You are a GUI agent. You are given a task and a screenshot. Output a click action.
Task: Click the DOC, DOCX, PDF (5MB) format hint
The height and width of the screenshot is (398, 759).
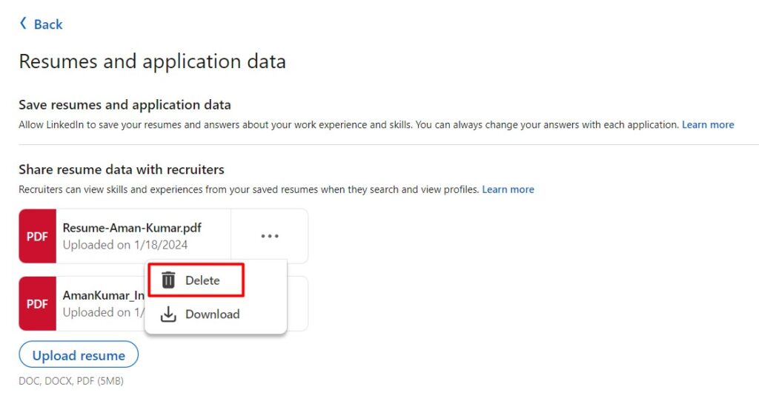point(71,381)
